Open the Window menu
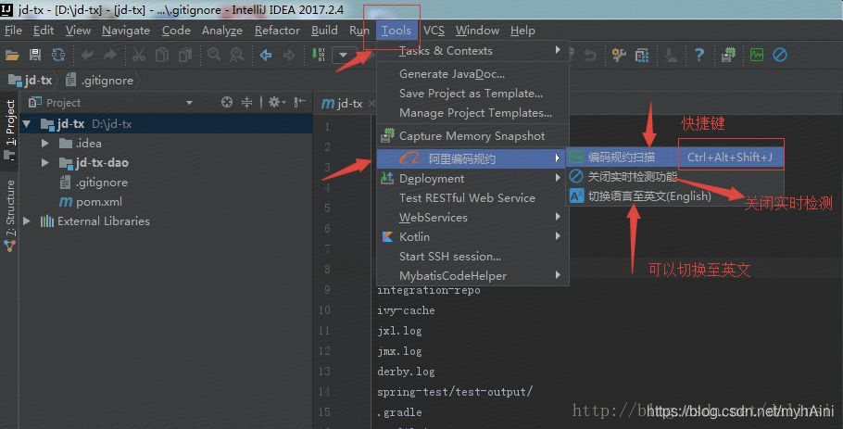 (477, 31)
